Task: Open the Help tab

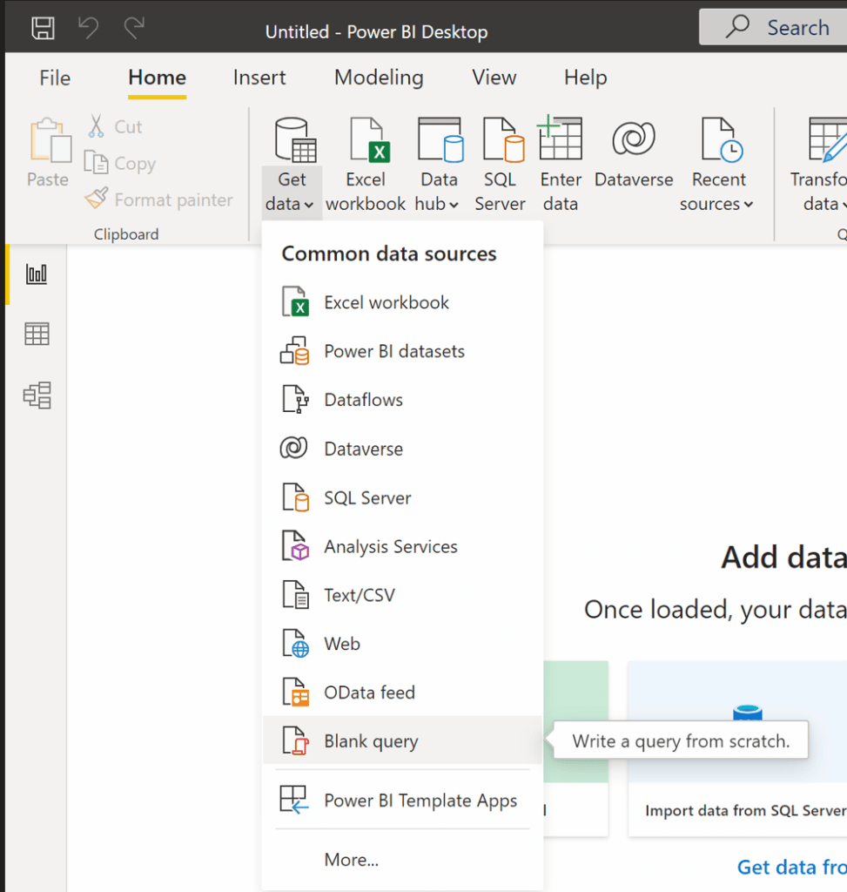Action: 586,78
